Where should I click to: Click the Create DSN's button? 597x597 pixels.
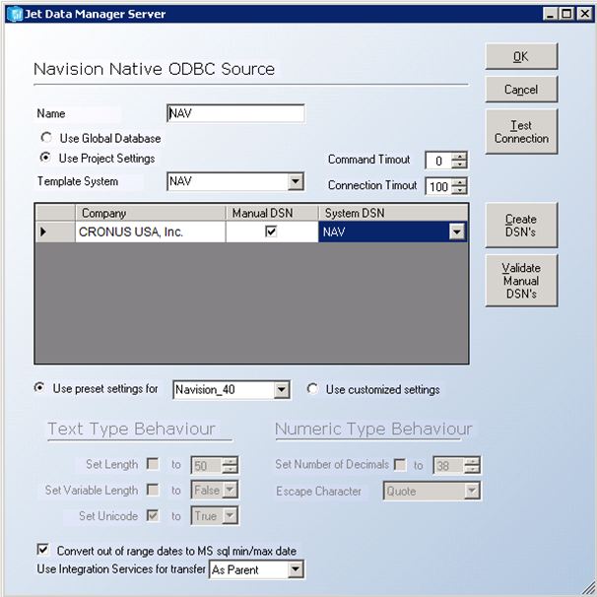coord(521,226)
